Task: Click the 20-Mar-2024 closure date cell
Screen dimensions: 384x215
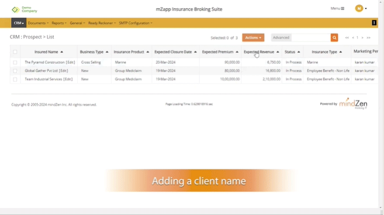Action: click(165, 62)
